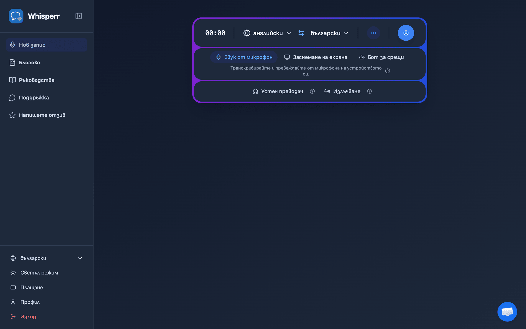Screen dimensions: 526x329
Task: Click the Whisperr brand name
Action: pos(44,16)
